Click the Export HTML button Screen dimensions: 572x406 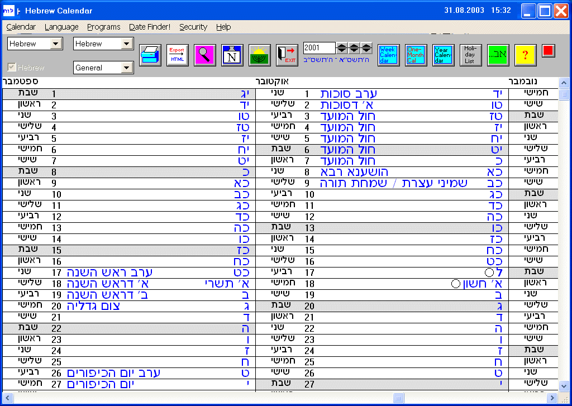click(177, 55)
